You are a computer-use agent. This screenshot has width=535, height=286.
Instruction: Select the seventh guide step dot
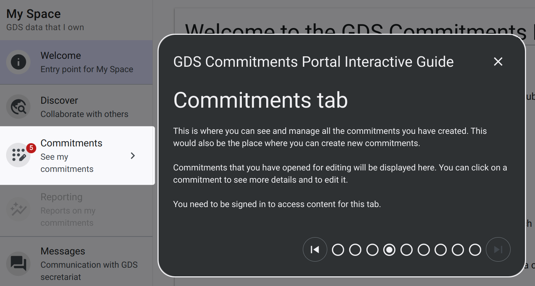441,250
